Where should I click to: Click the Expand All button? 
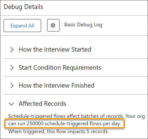click(x=22, y=26)
